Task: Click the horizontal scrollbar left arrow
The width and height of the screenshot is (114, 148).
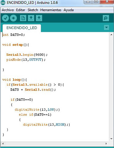Action: click(3, 144)
